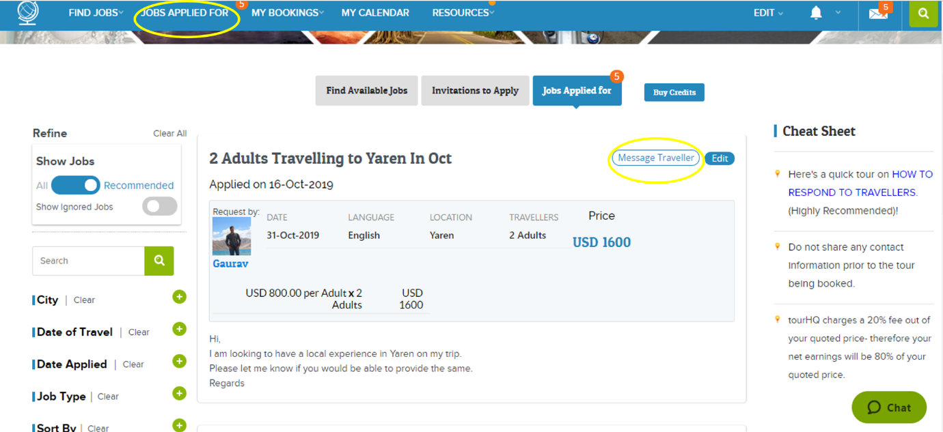Enable the Show Ignored Jobs toggle
This screenshot has height=432, width=943.
160,207
